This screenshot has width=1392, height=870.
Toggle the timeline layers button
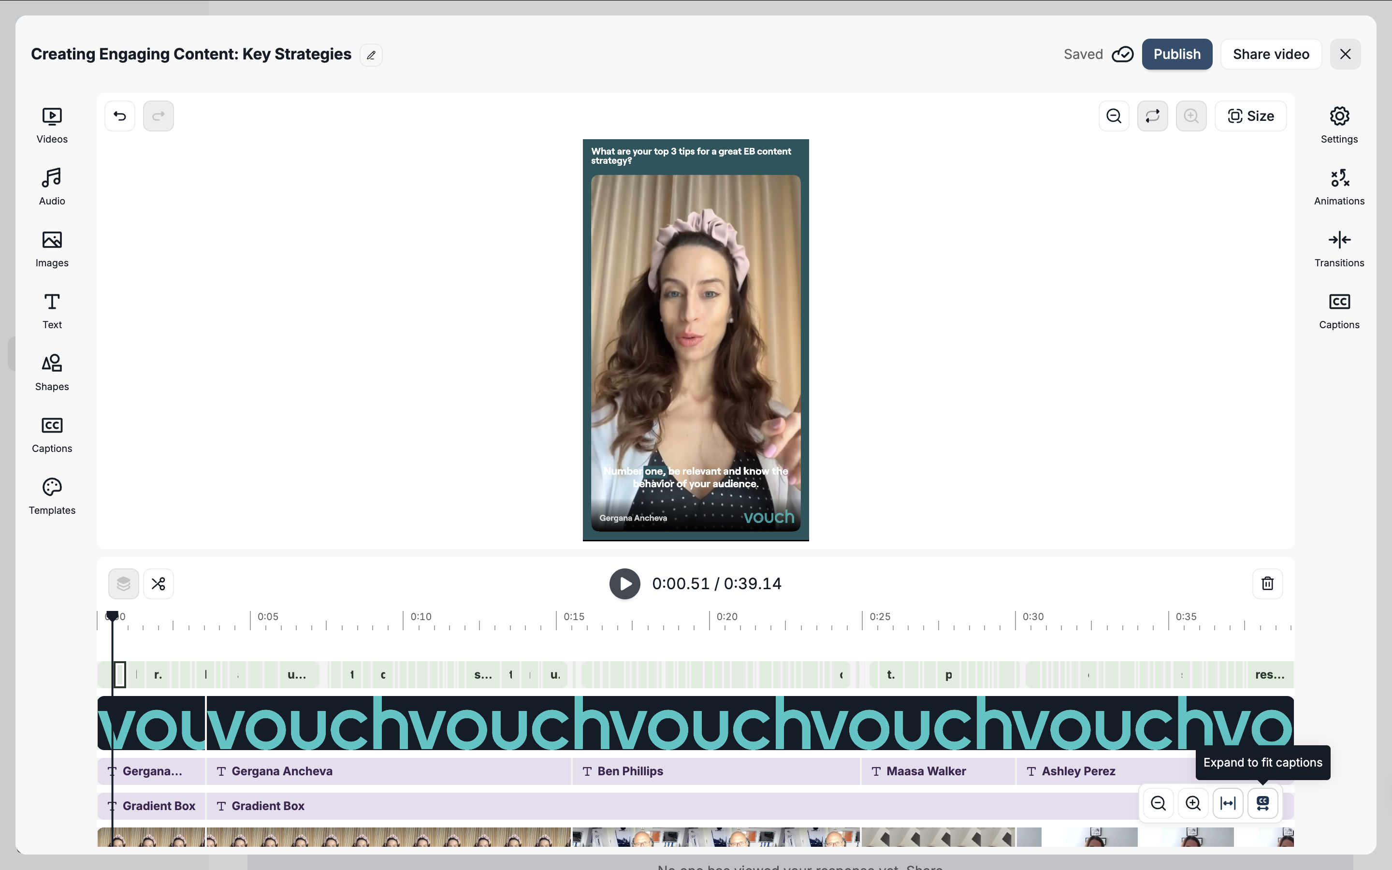(123, 583)
